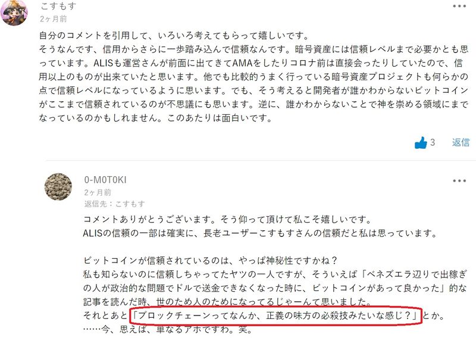Click the final line 単なるアホですわ。笑。
Image resolution: width=476 pixels, height=347 pixels.
pos(168,329)
